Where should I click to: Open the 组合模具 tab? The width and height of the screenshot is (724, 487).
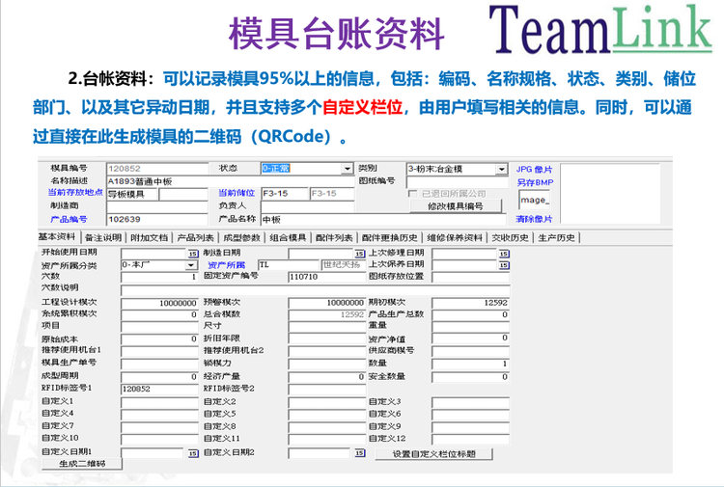pyautogui.click(x=288, y=237)
